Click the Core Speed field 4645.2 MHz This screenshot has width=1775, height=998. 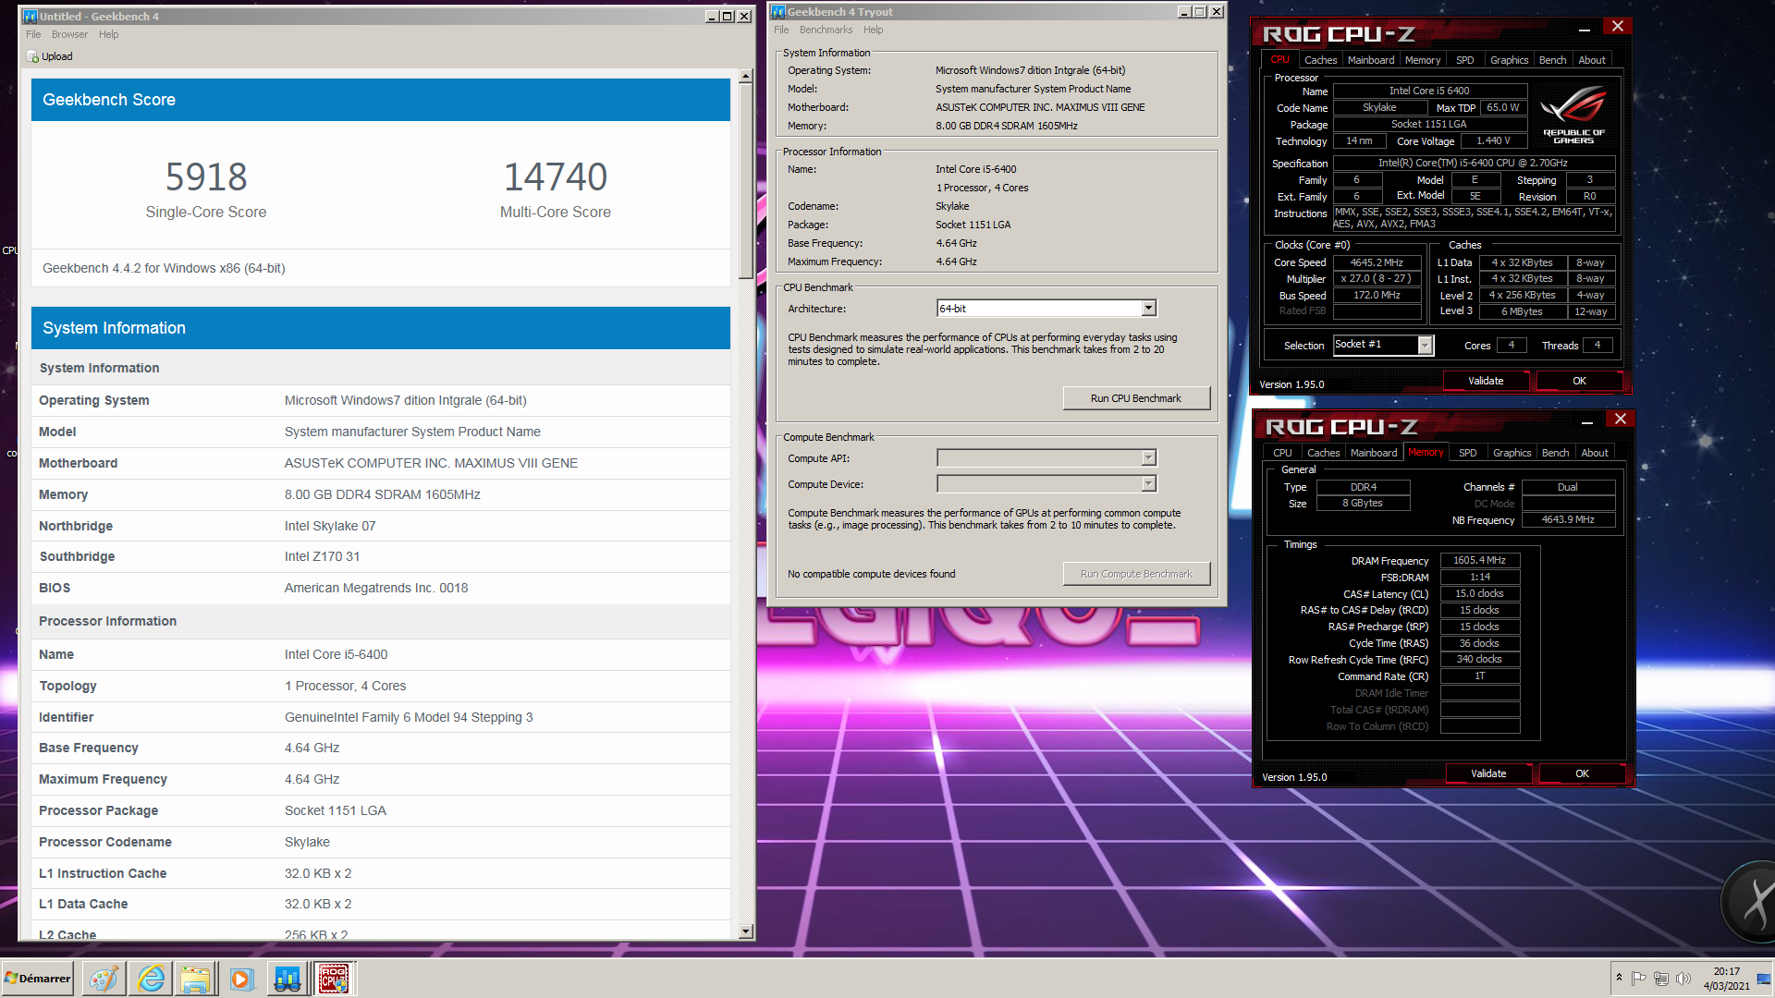1377,262
